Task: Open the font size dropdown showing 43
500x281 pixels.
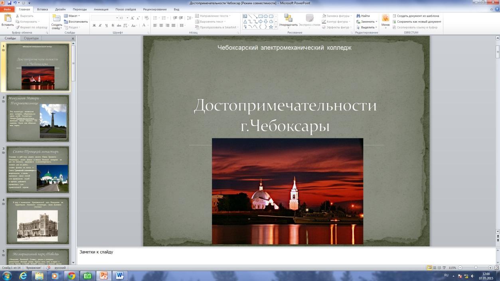Action: (x=128, y=18)
